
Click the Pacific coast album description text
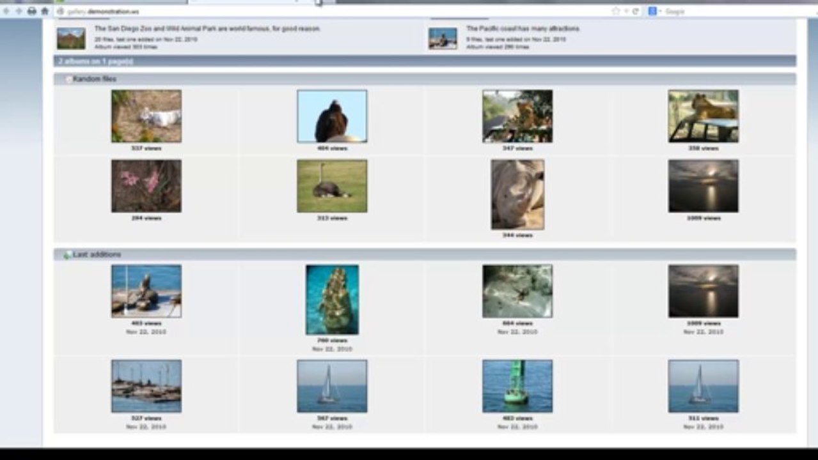pyautogui.click(x=523, y=29)
